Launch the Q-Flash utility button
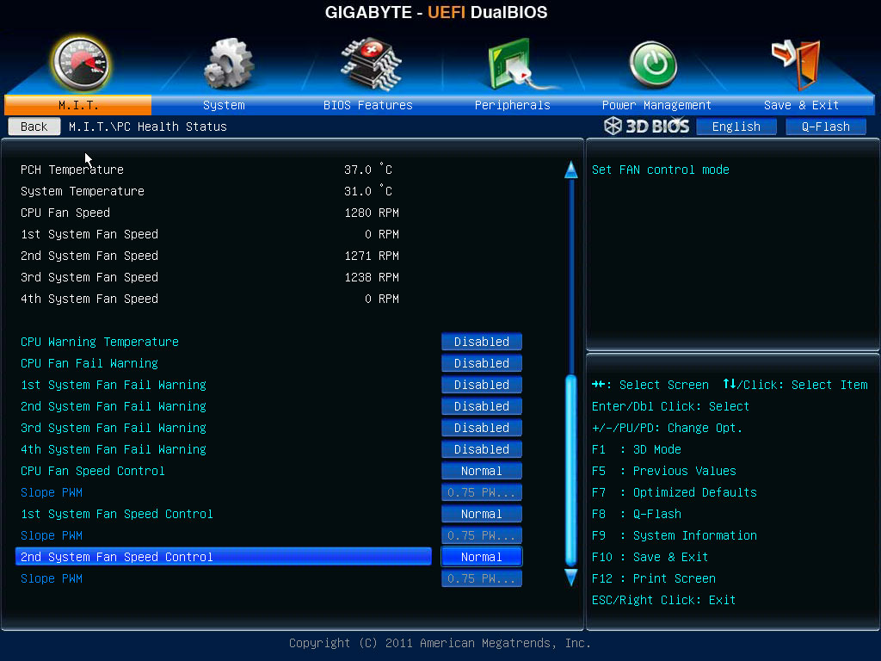 point(825,127)
